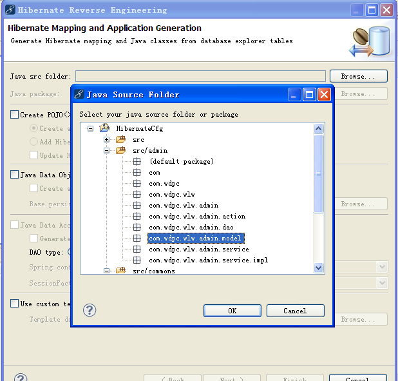
Task: Collapse the src/admin folder node
Action: click(x=107, y=151)
